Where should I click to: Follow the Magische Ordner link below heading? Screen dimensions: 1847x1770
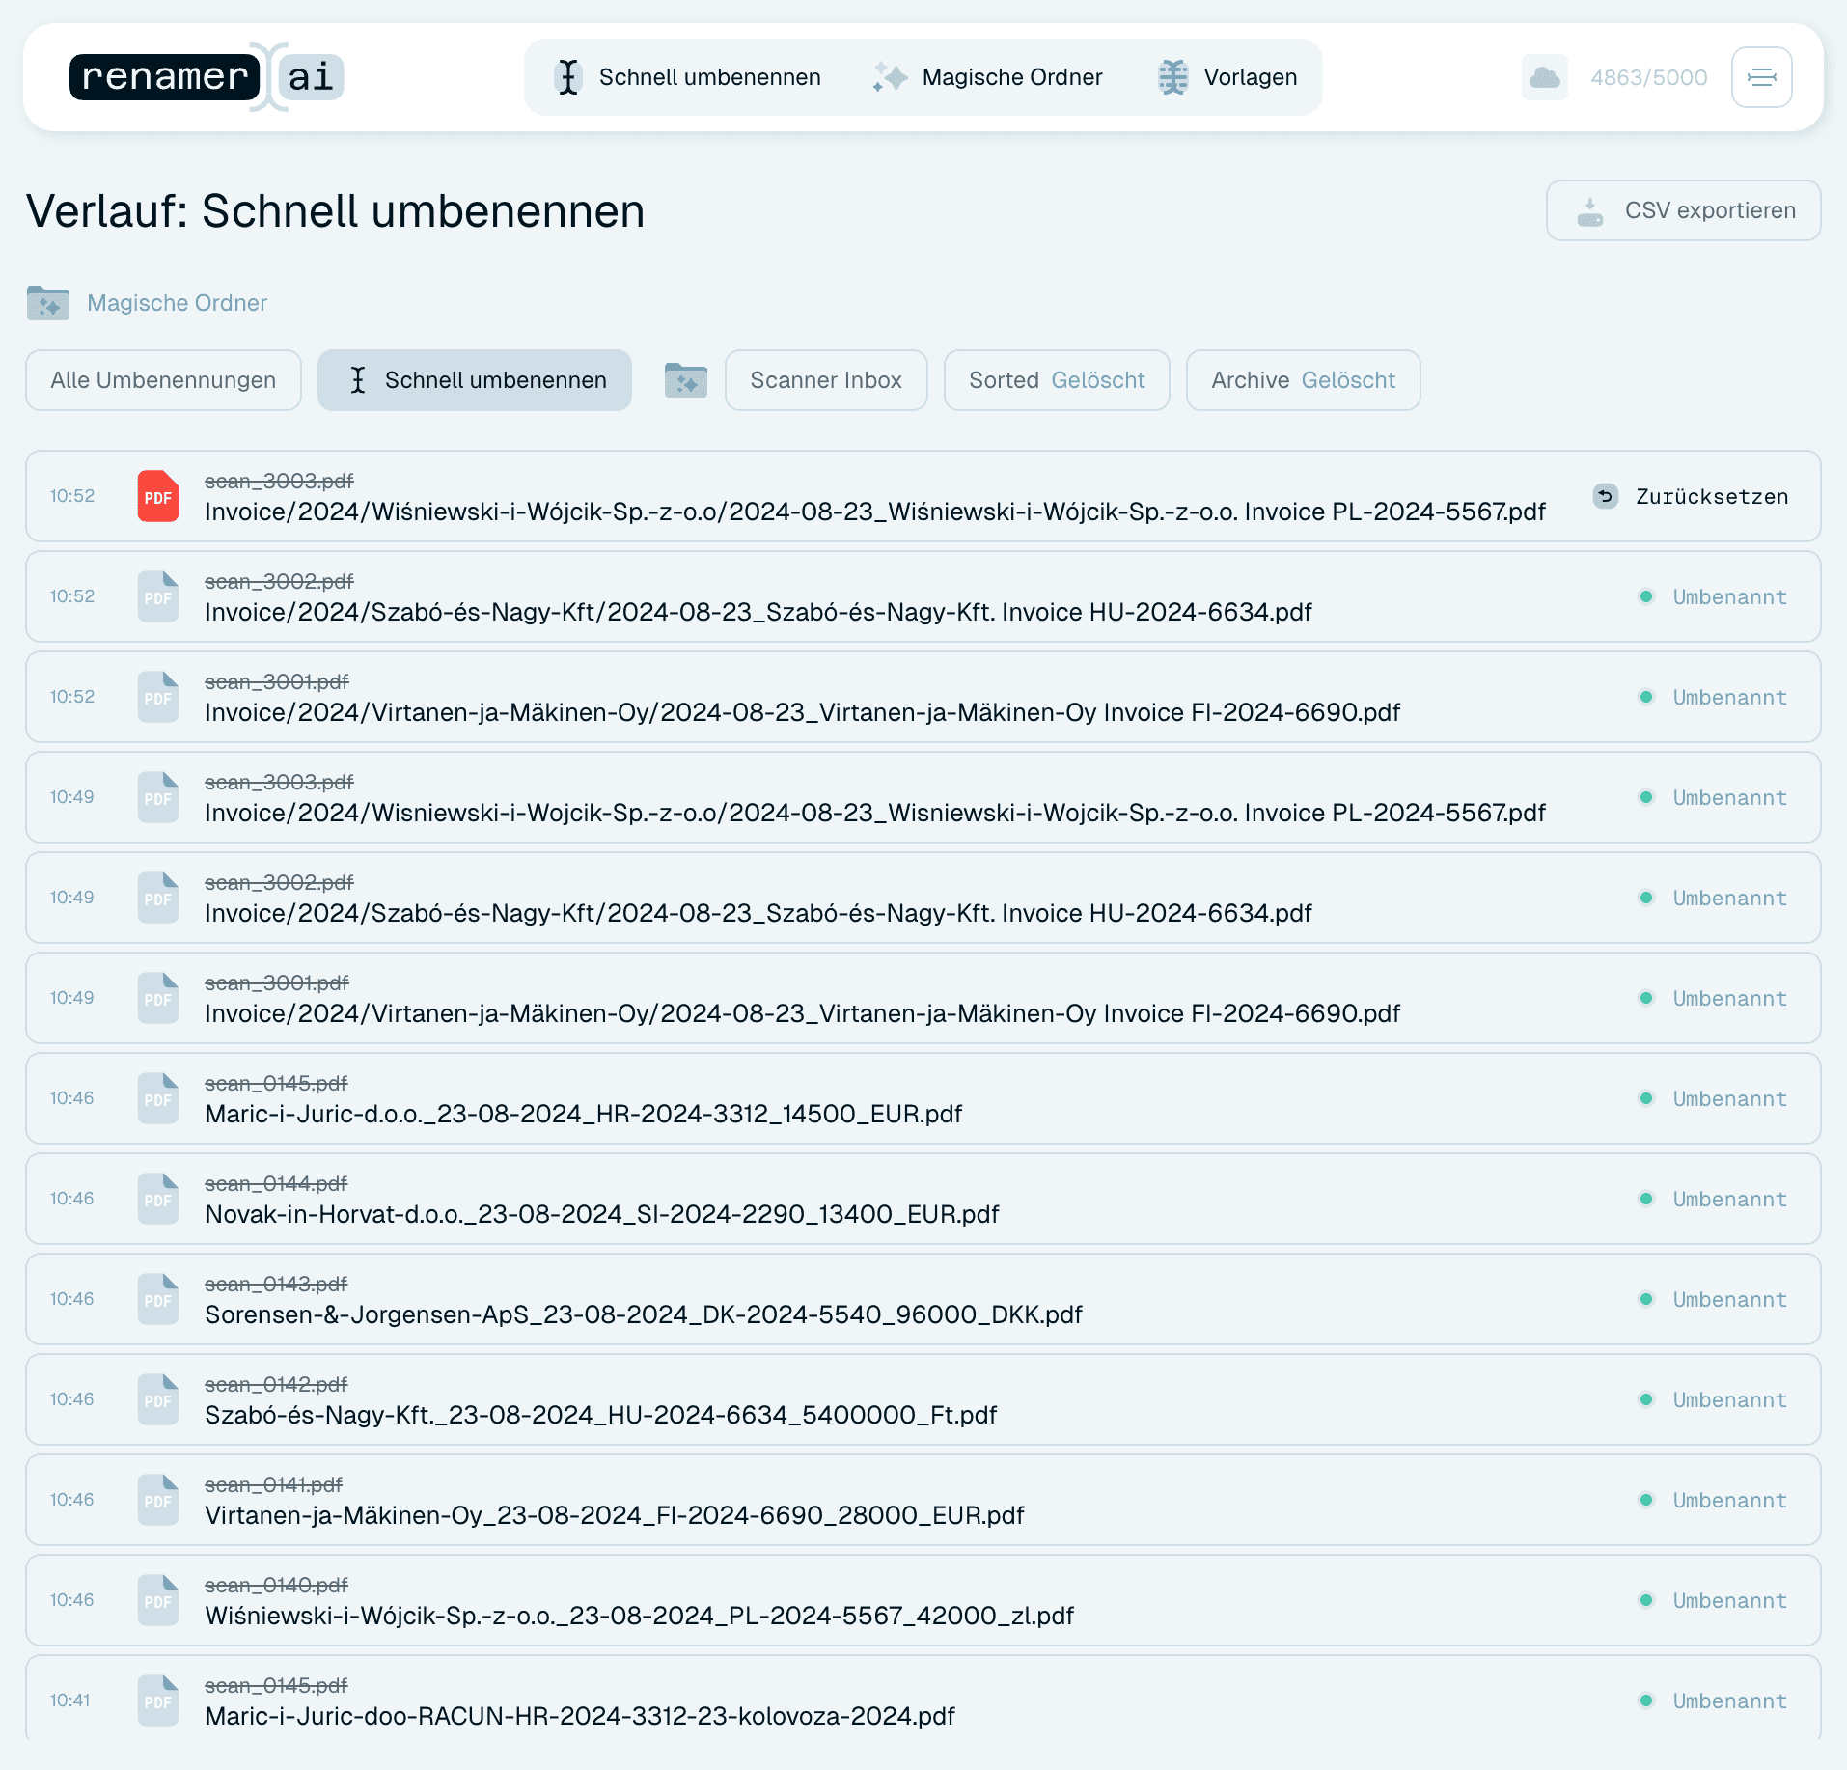[177, 303]
